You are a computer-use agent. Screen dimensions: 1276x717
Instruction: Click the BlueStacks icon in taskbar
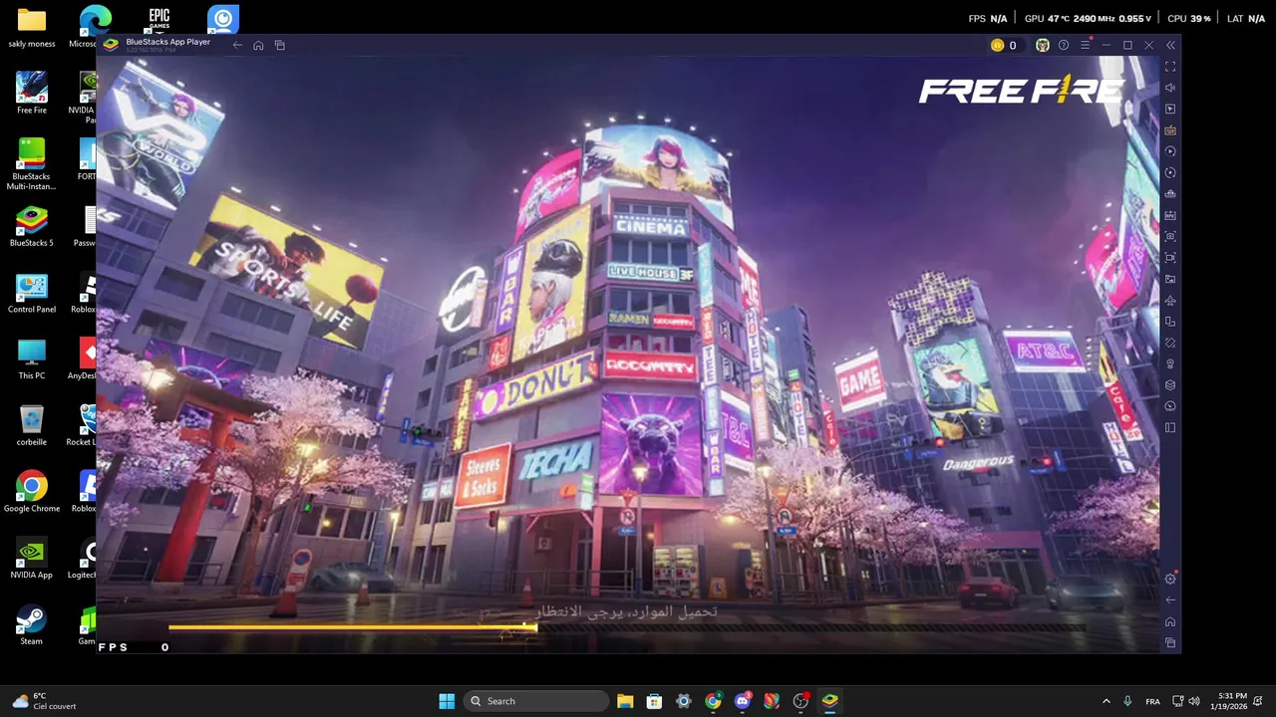829,701
